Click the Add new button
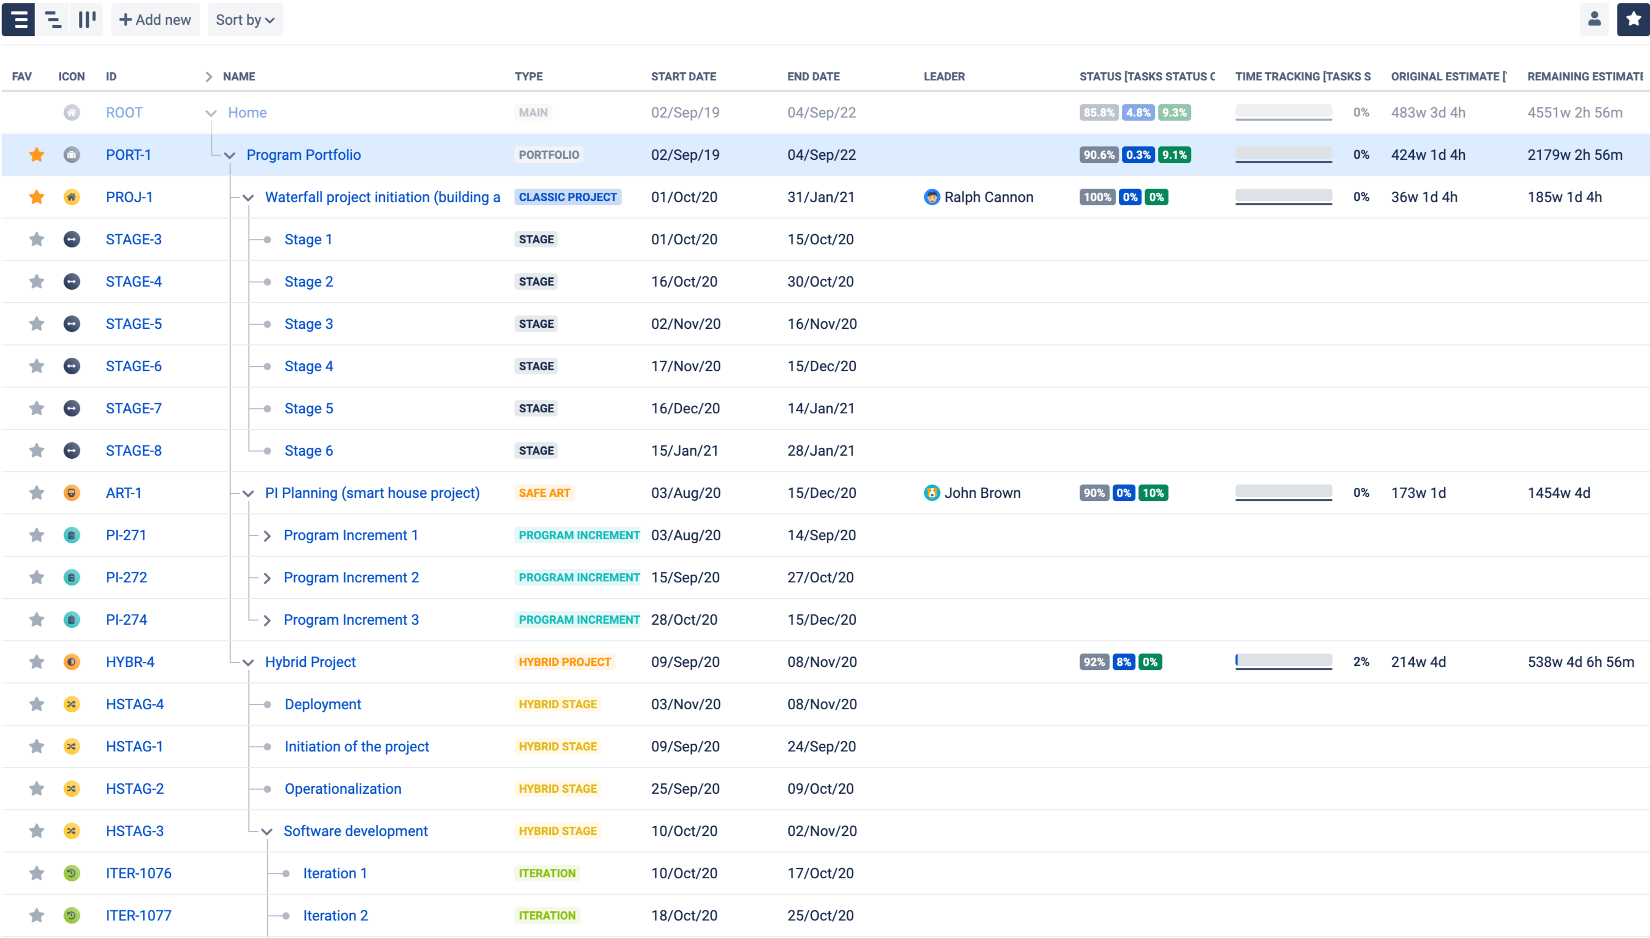 point(155,20)
